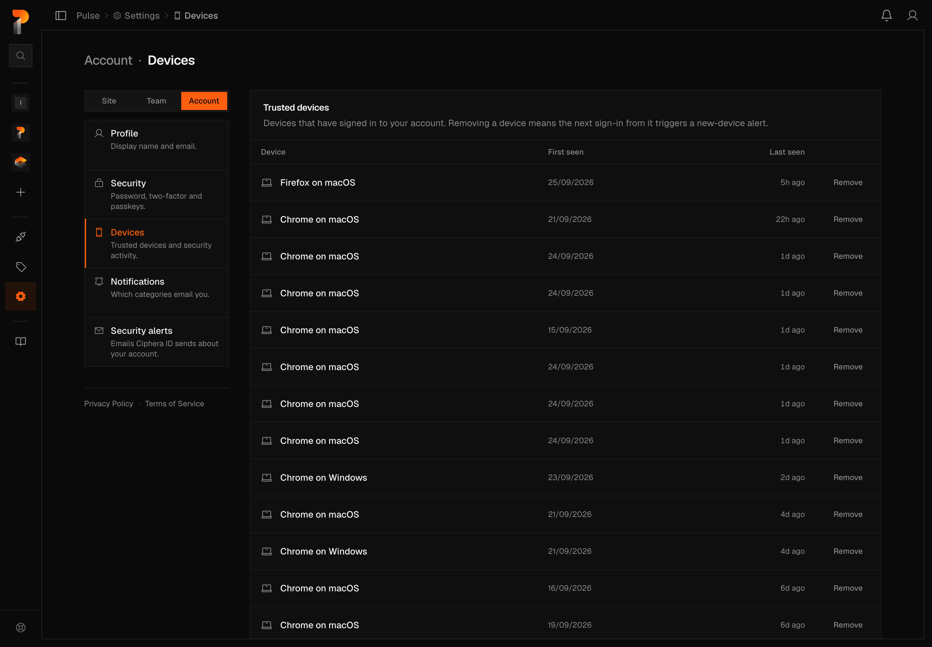The image size is (932, 647).
Task: Open the Security settings section
Action: [x=157, y=194]
